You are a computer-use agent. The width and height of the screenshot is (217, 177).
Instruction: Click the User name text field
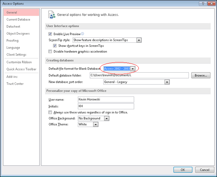(x=106, y=99)
